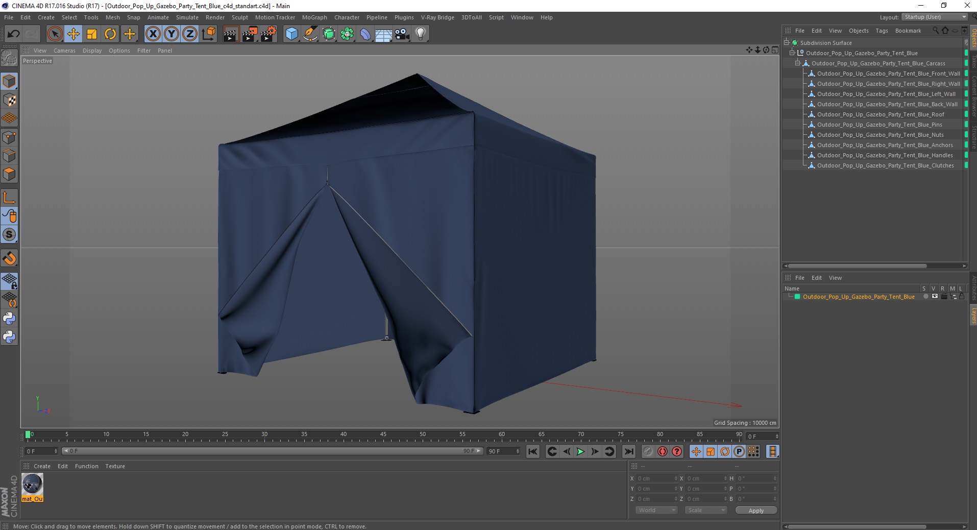The image size is (977, 530).
Task: Collapse the Subdivision Surface tree node
Action: click(x=787, y=43)
